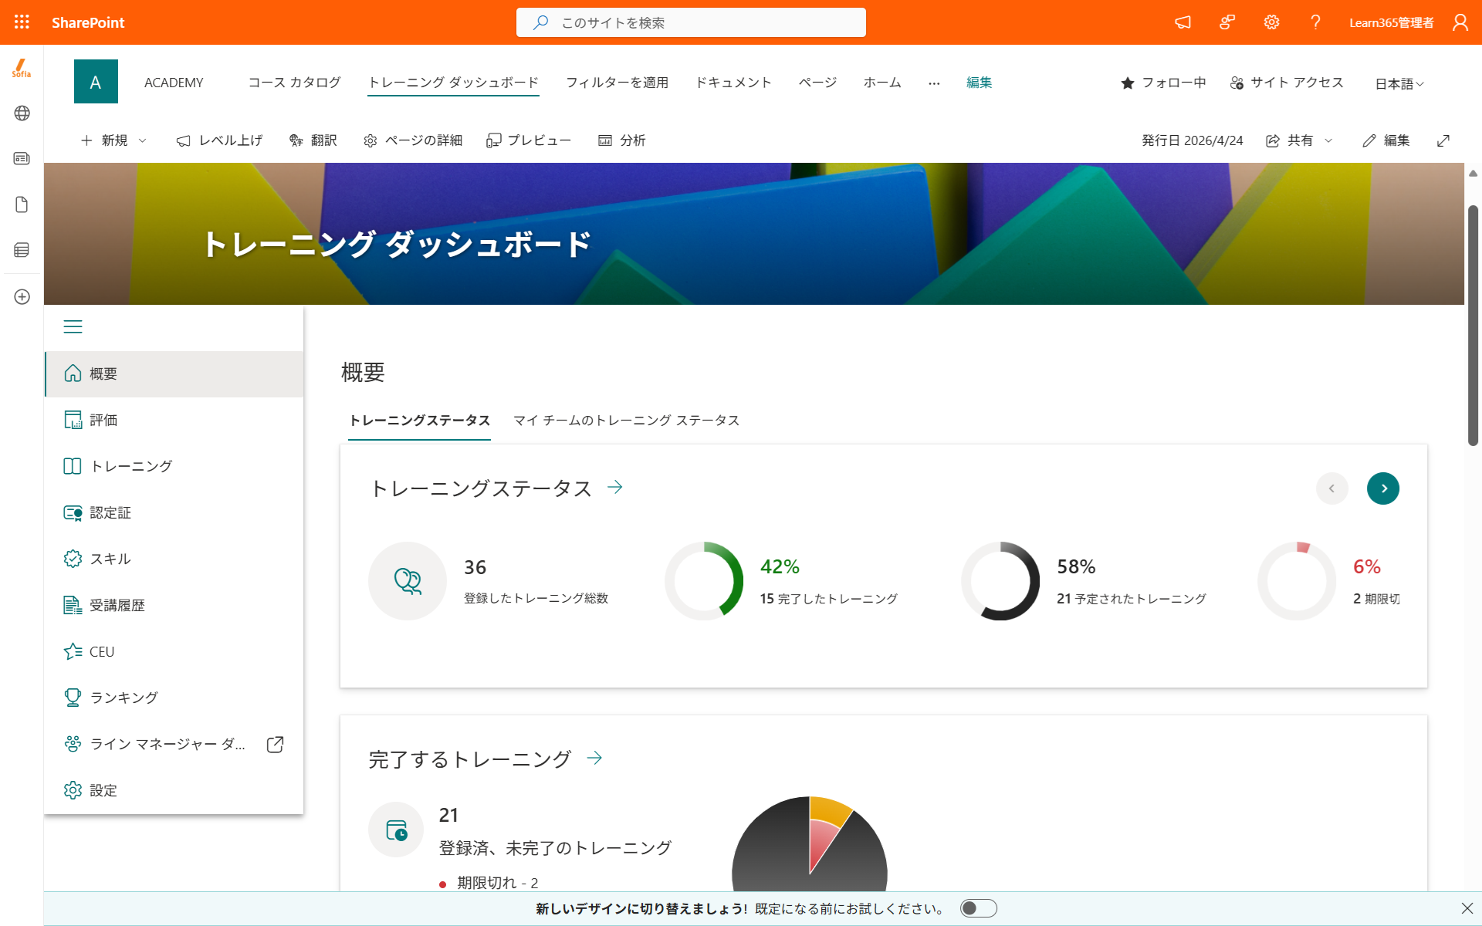Image resolution: width=1482 pixels, height=926 pixels.
Task: Click the Sofia logo in left rail
Action: coord(22,68)
